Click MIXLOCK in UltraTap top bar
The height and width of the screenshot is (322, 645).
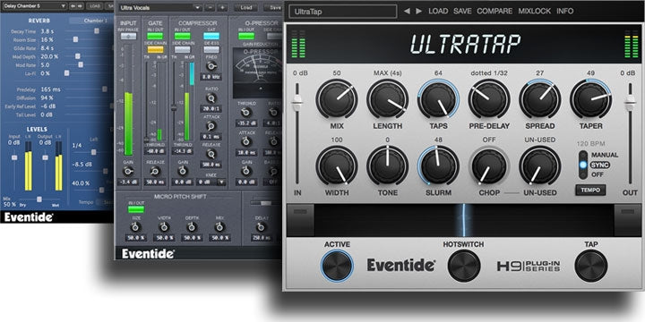[534, 11]
